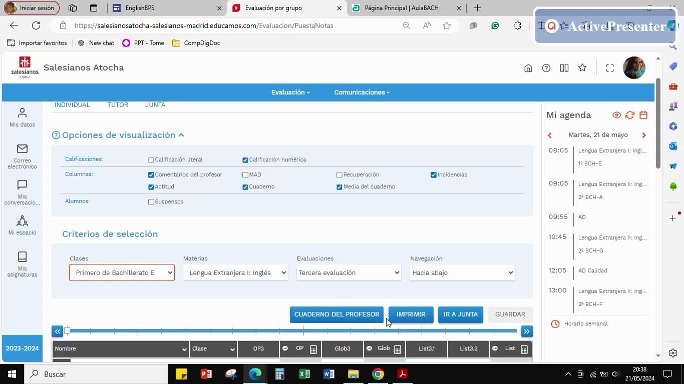
Task: Refresh Mi agenda with sync icon
Action: tap(630, 115)
